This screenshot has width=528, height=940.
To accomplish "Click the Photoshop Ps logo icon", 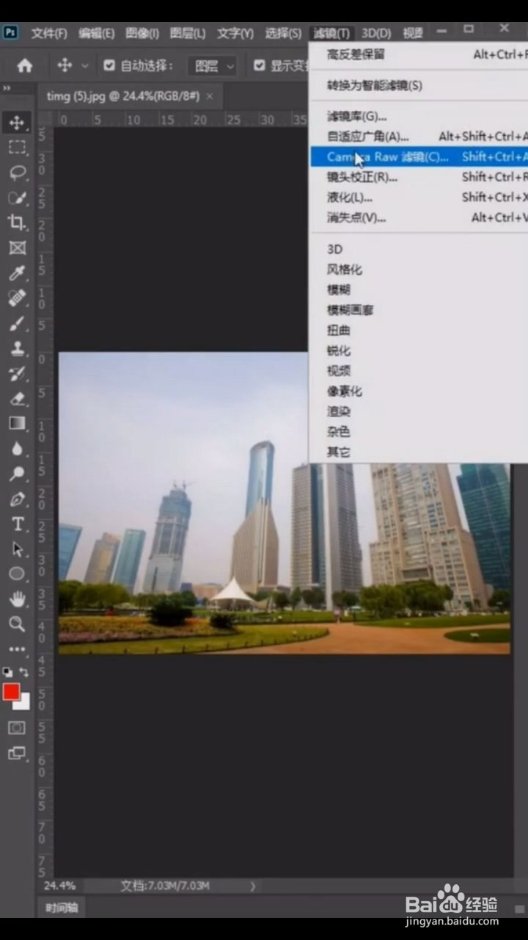I will [x=10, y=32].
